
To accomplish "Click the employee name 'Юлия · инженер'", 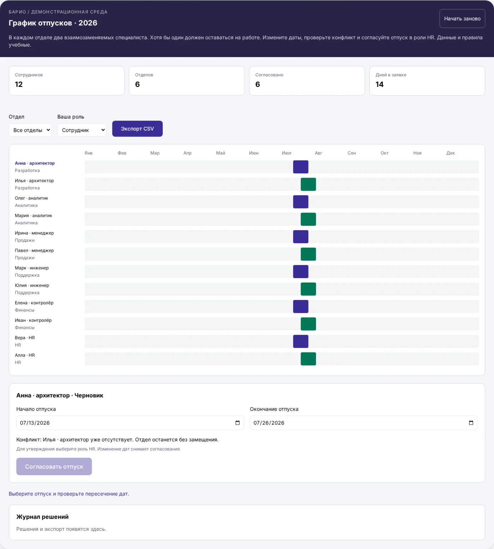I will tap(32, 285).
